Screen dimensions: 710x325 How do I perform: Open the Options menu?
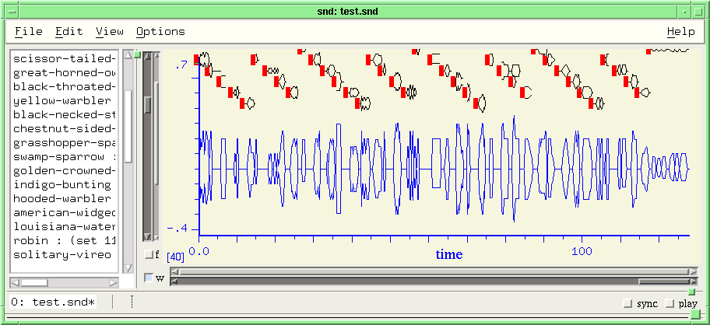(x=160, y=32)
